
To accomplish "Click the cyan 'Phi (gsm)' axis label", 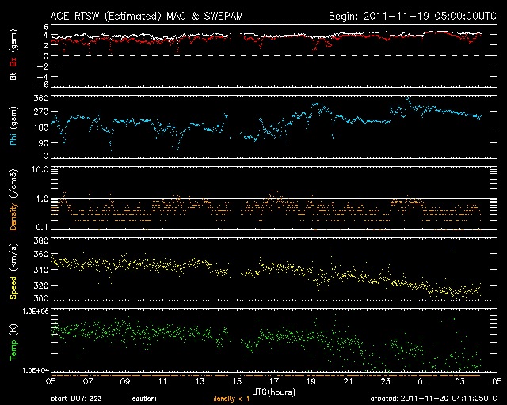I will 13,126.
